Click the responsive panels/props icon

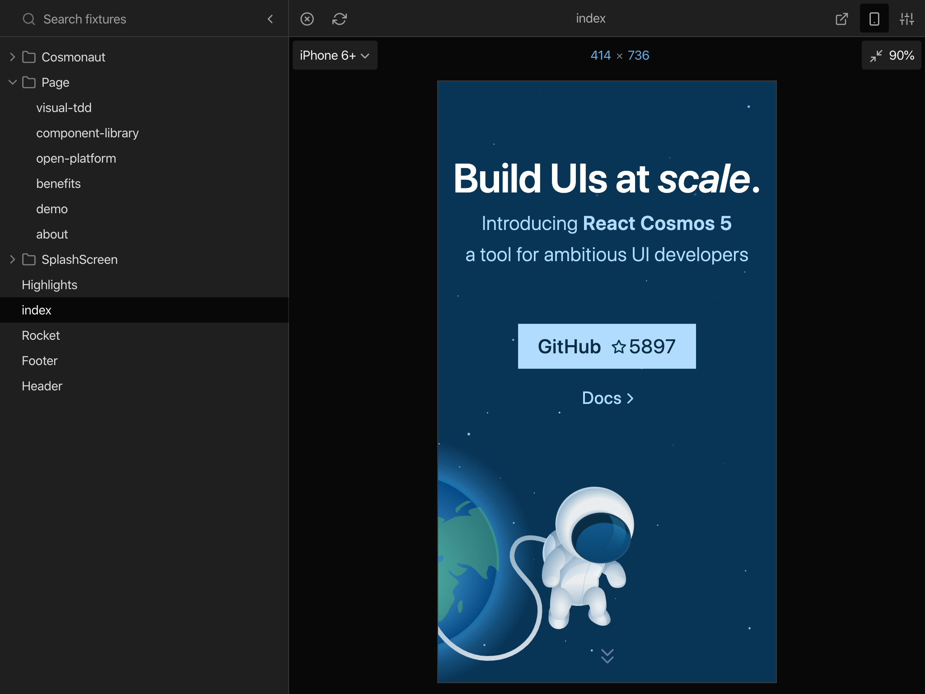tap(906, 18)
